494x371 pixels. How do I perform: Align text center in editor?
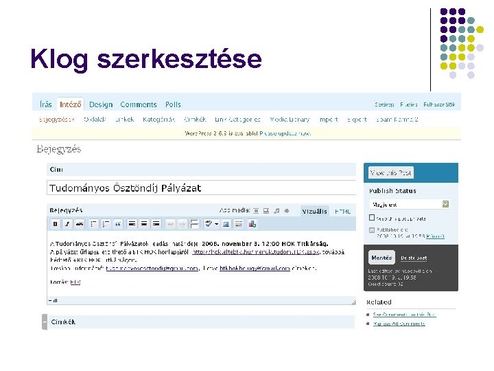click(144, 224)
